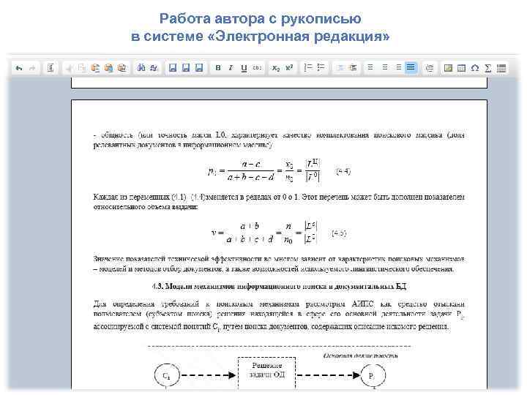Select the P circle in the diagram
The height and width of the screenshot is (395, 527).
pyautogui.click(x=373, y=375)
